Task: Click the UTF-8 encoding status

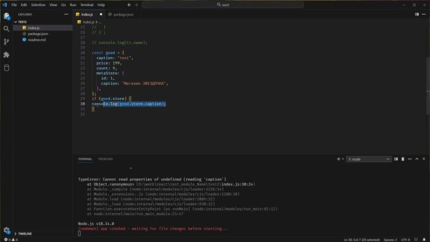Action: pyautogui.click(x=405, y=239)
